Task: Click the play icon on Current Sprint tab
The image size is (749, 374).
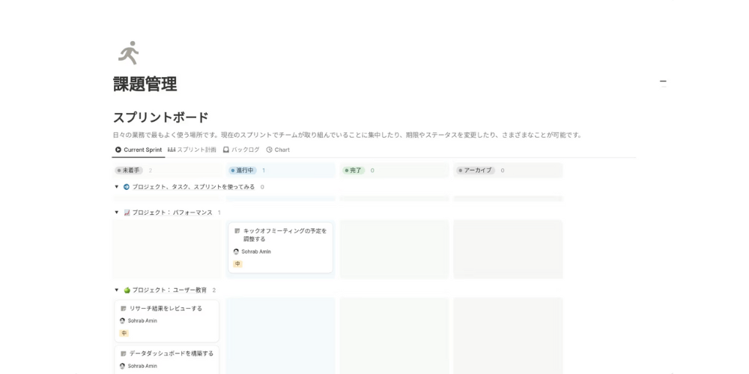Action: pyautogui.click(x=118, y=150)
